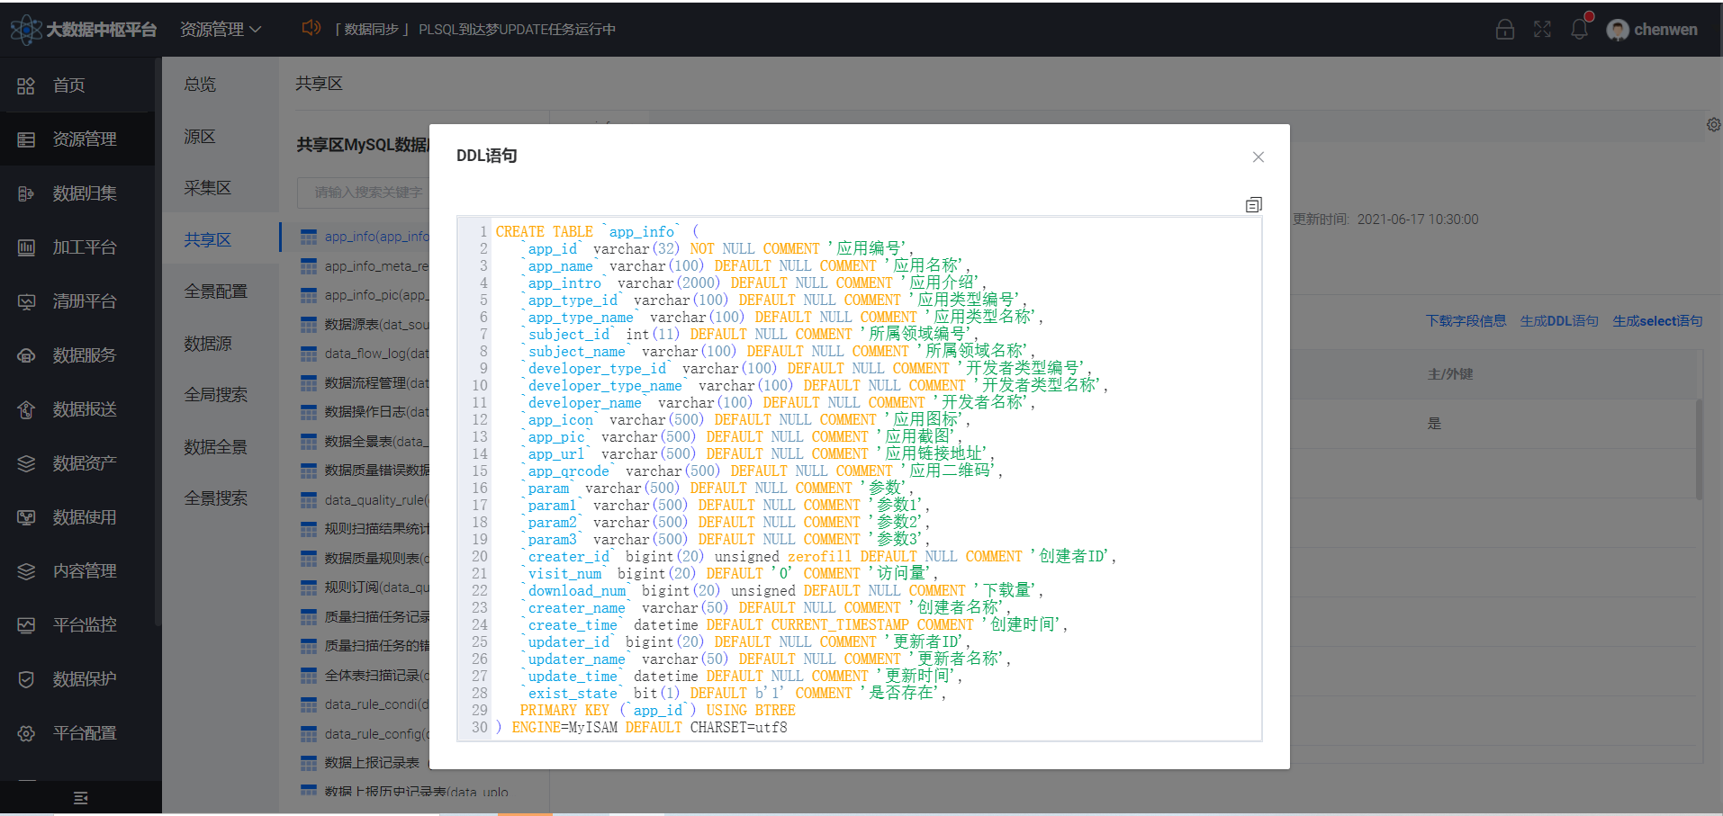
Task: Click the chenwen user avatar
Action: (x=1618, y=30)
